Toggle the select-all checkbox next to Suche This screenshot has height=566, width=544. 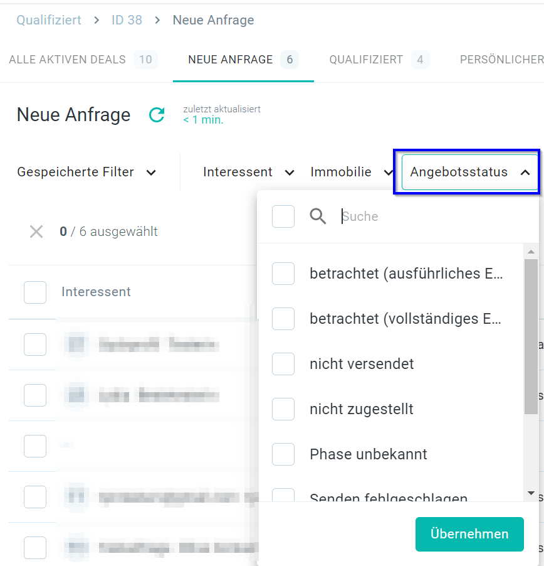[283, 216]
